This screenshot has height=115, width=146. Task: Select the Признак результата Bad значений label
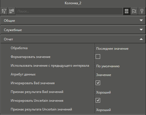37,92
